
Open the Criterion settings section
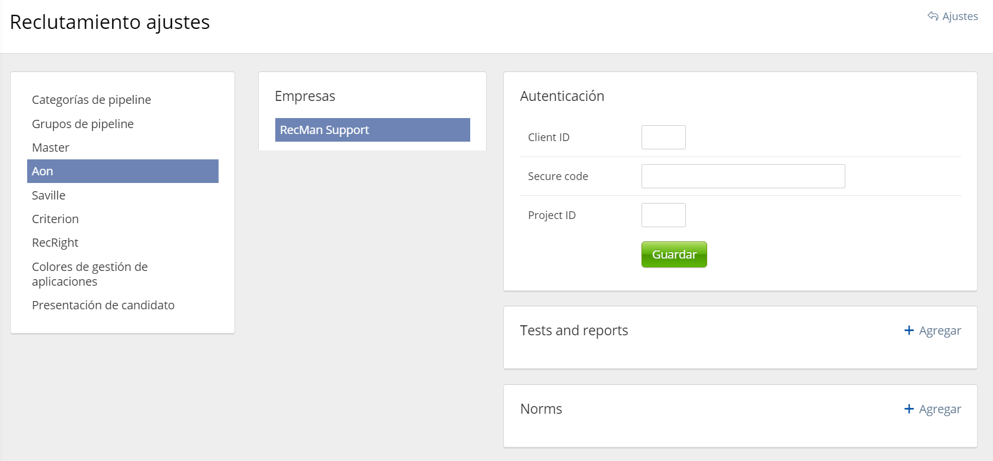point(55,219)
